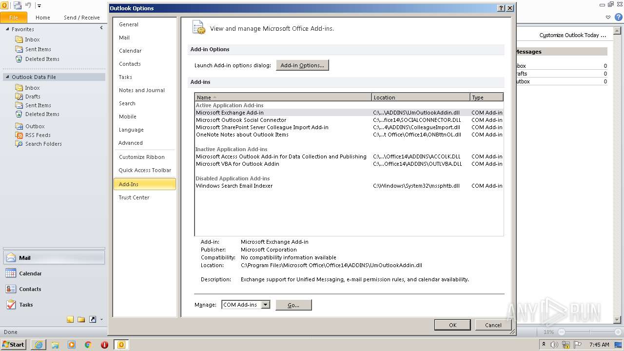The height and width of the screenshot is (351, 624).
Task: Select Microsoft Outlook Social Connector add-in row
Action: [x=349, y=120]
